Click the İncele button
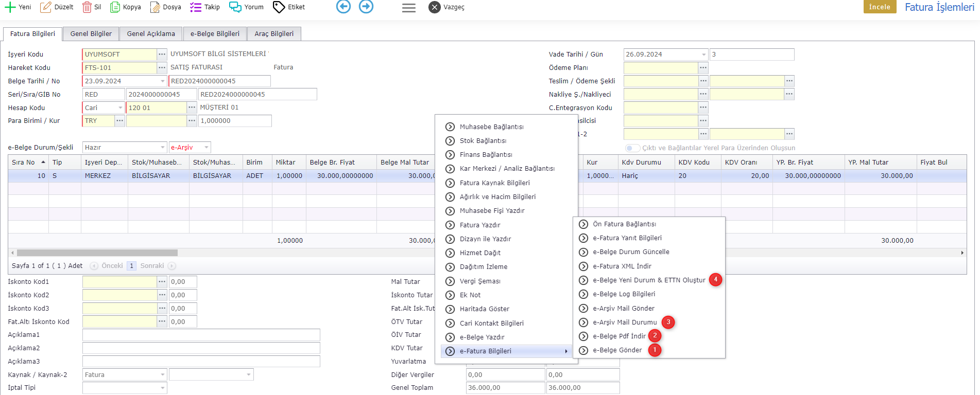The image size is (980, 395). click(880, 7)
